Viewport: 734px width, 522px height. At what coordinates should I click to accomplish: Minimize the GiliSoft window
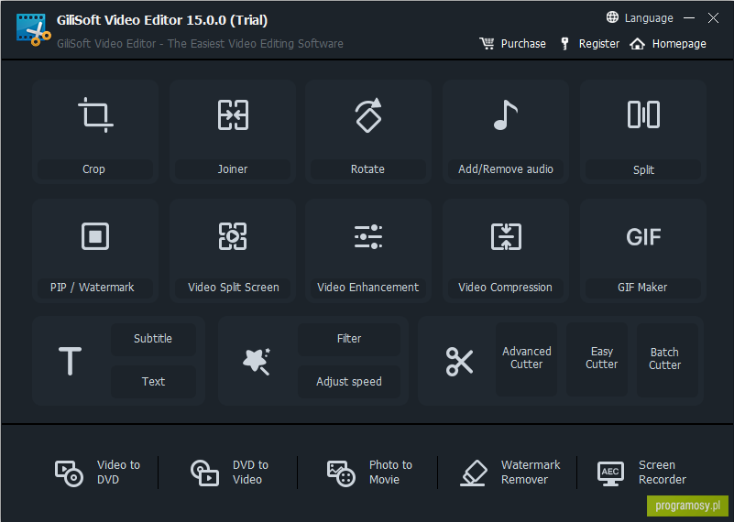coord(689,18)
